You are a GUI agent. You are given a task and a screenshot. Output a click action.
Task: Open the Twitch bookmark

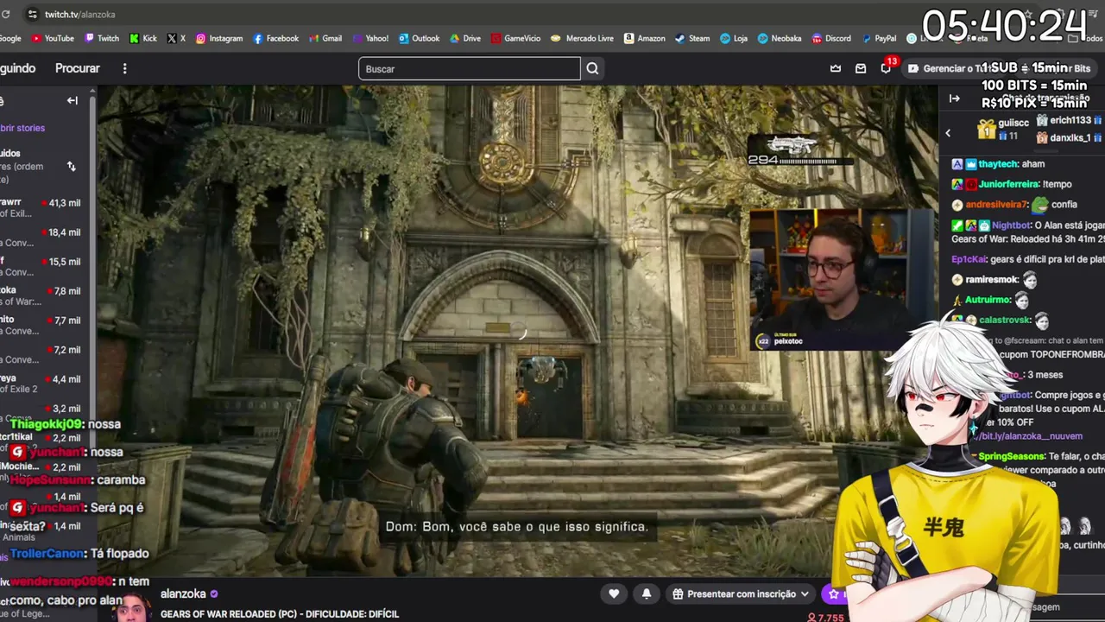tap(102, 38)
